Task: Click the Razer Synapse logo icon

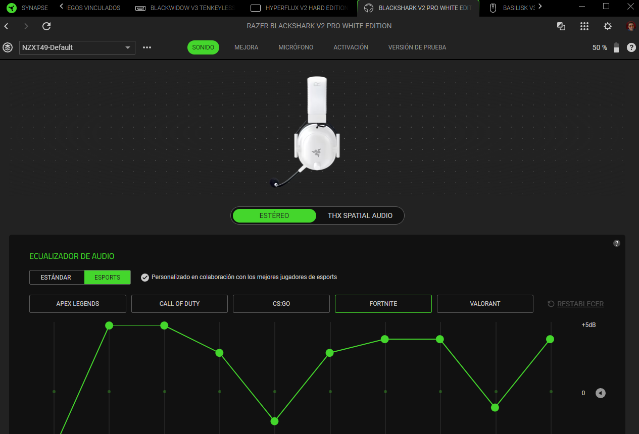Action: (12, 8)
